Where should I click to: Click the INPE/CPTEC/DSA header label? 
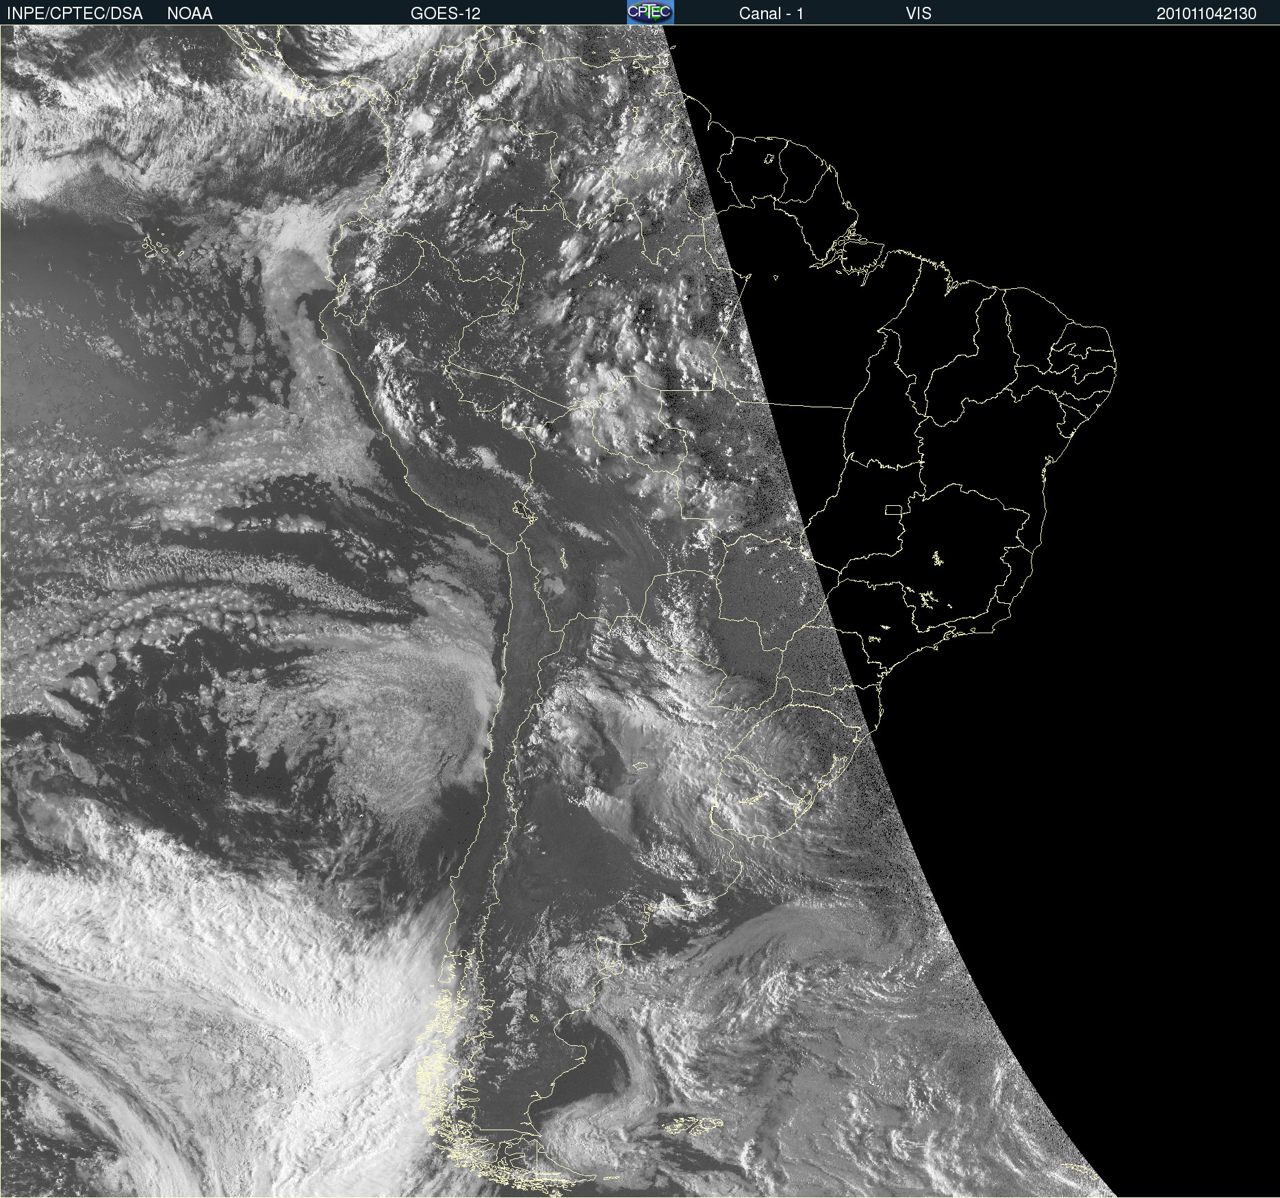(x=75, y=14)
